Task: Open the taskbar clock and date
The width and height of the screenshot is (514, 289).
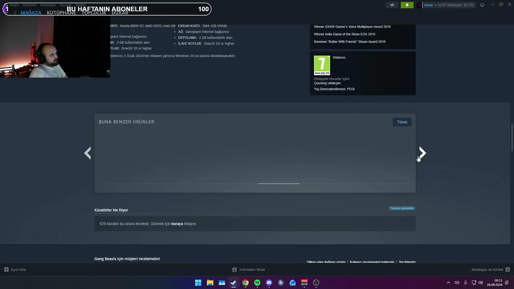Action: click(495, 283)
